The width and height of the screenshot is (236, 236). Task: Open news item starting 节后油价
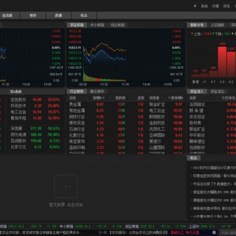[214, 184]
